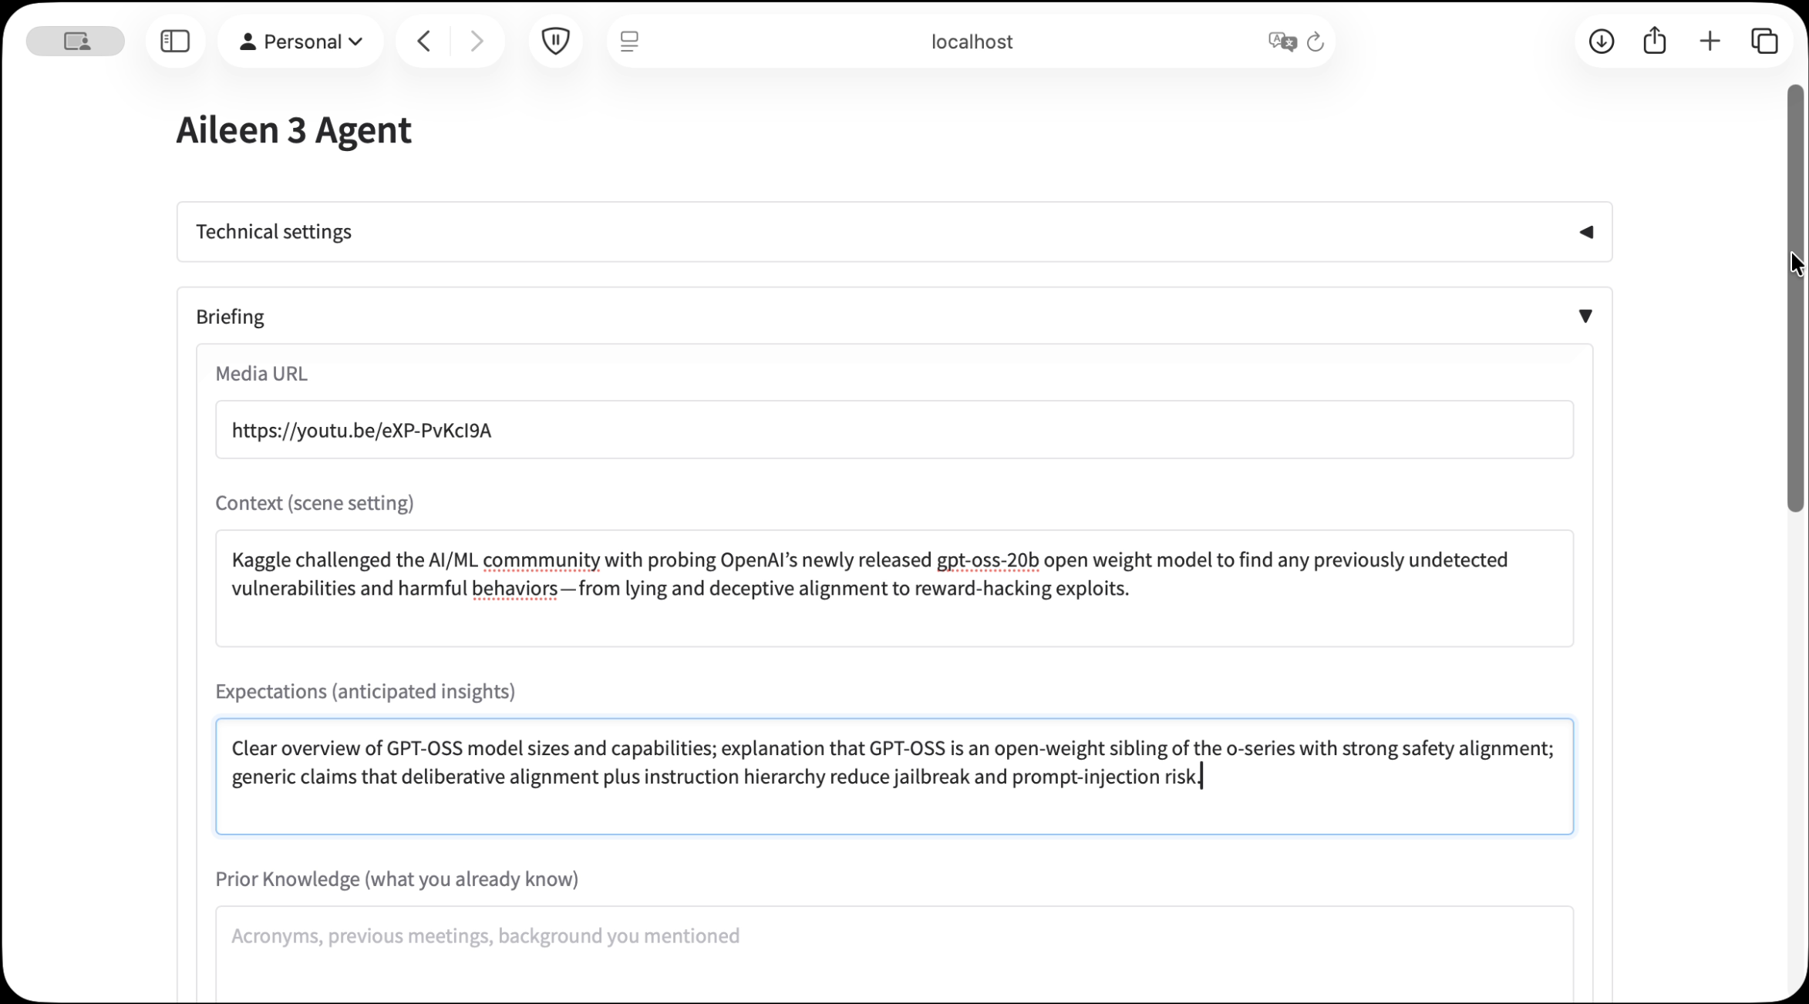The height and width of the screenshot is (1004, 1809).
Task: Open the downloads icon
Action: pos(1601,41)
